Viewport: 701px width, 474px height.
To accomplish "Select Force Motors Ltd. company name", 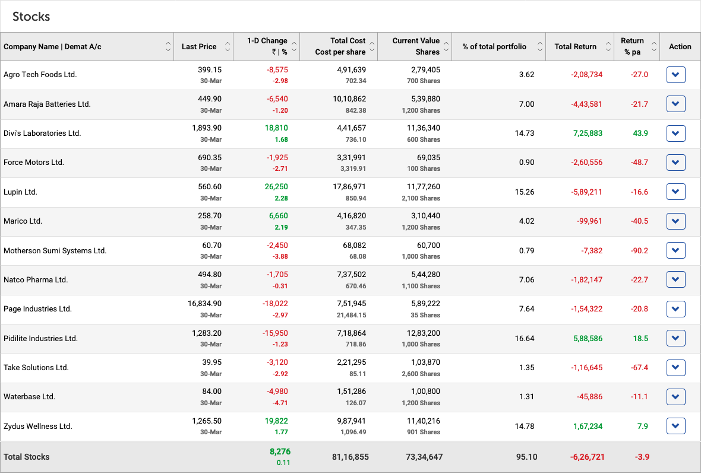I will point(34,163).
